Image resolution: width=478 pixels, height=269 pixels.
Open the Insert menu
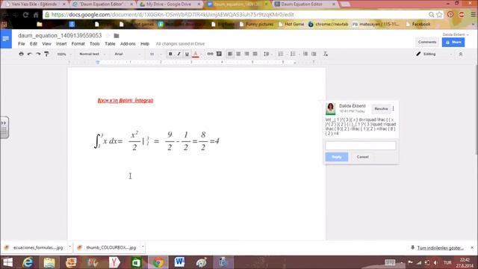point(61,44)
